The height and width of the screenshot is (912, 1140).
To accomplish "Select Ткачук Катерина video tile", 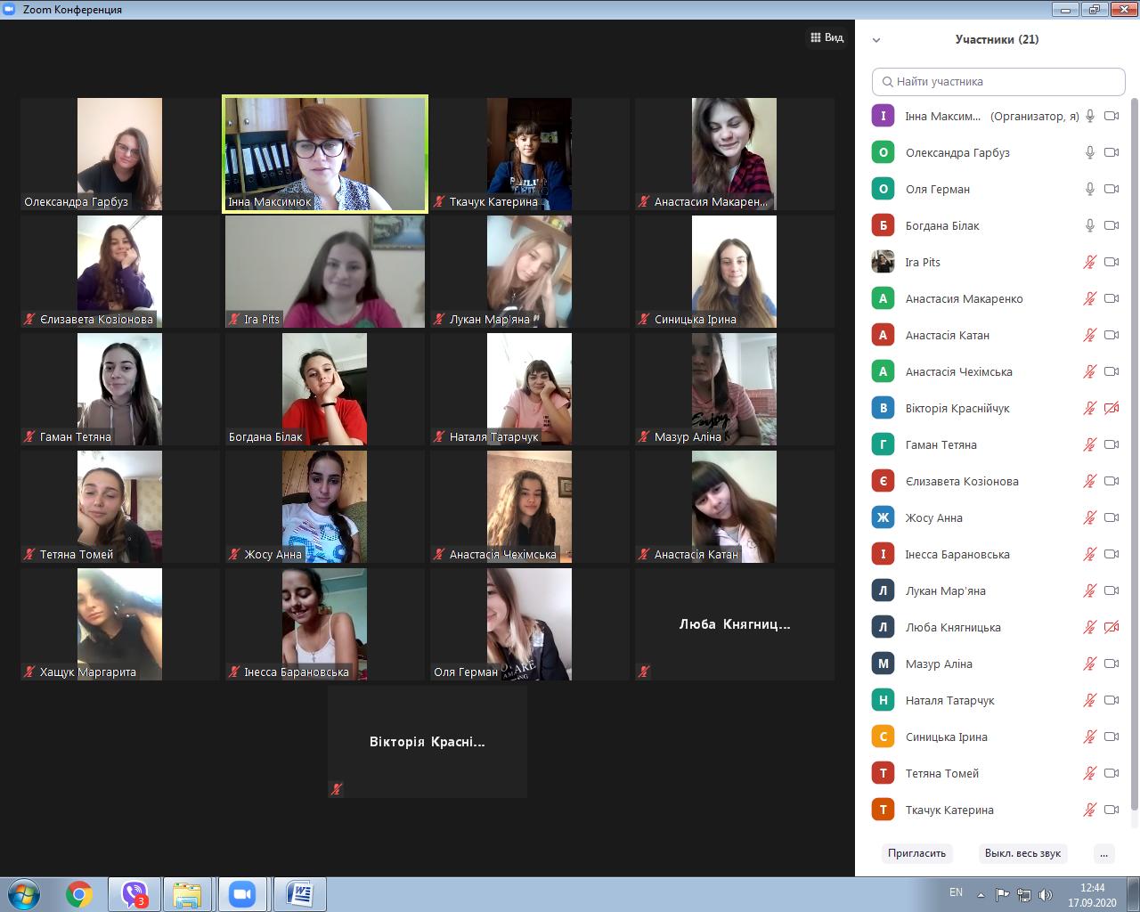I will pyautogui.click(x=529, y=154).
